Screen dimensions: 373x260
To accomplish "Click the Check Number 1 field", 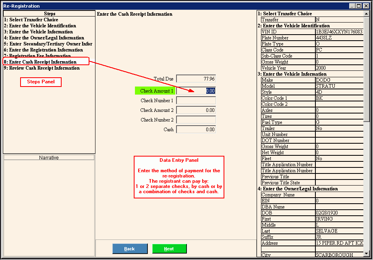I will point(196,101).
